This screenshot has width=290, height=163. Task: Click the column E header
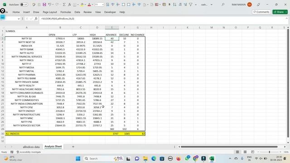click(112, 27)
